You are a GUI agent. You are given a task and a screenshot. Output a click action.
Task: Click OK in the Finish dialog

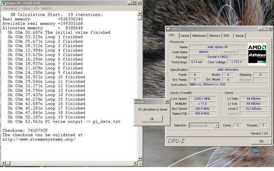coord(152,119)
